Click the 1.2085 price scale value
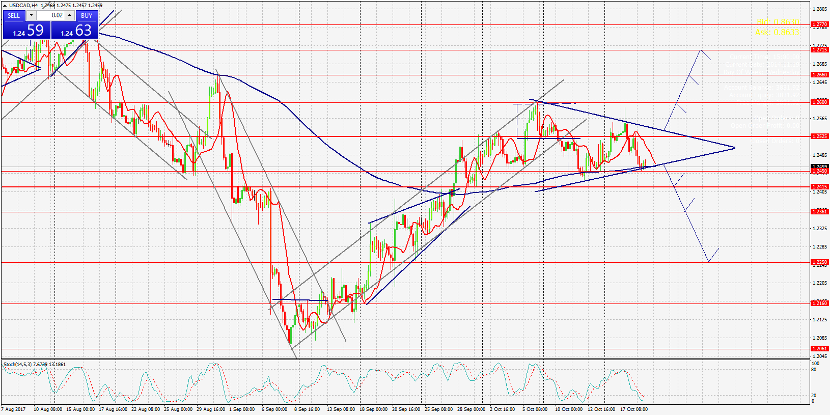This screenshot has height=415, width=830. point(819,338)
